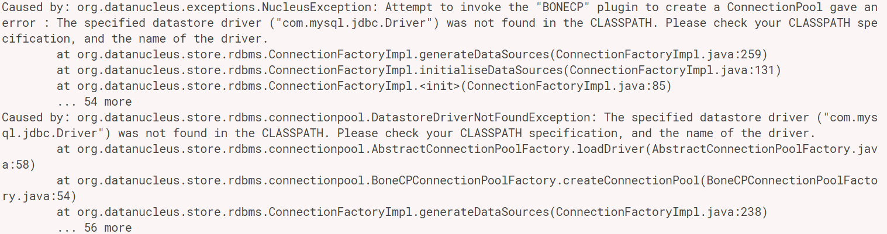Click the ConnectionFactoryImpl.java:131 reference

click(x=672, y=71)
